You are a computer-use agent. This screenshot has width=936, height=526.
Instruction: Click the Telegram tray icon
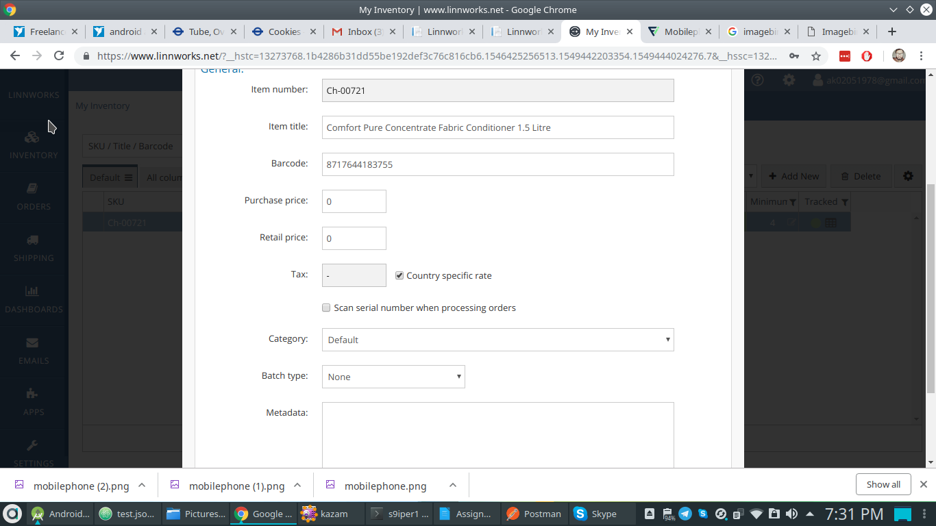[x=685, y=514]
